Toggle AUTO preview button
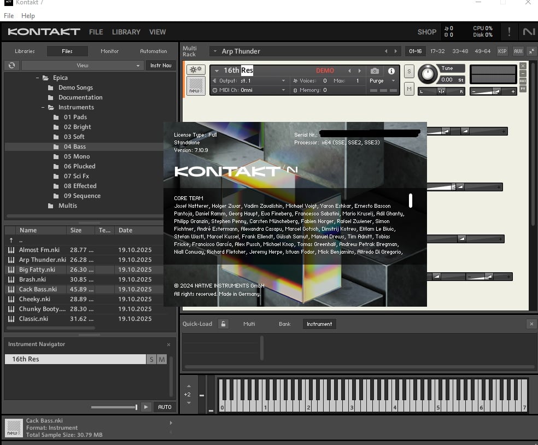The width and height of the screenshot is (538, 445). pyautogui.click(x=165, y=407)
